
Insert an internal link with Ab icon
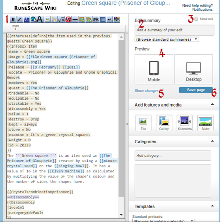[26, 19]
